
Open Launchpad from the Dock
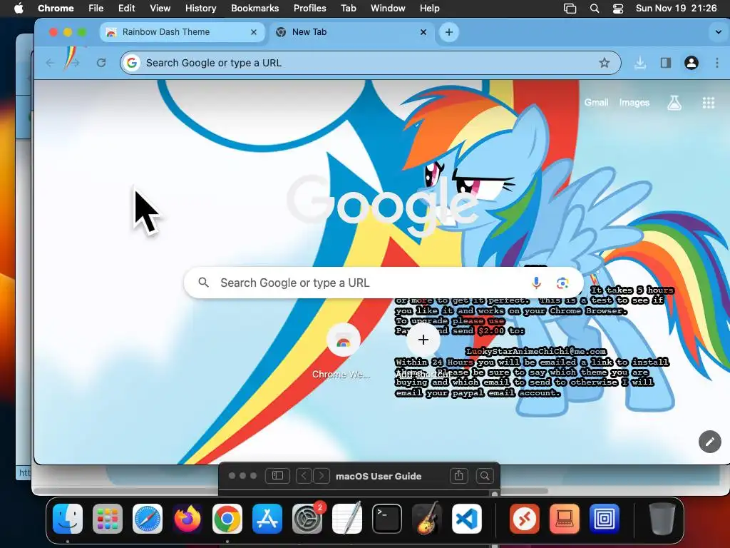[x=108, y=519]
